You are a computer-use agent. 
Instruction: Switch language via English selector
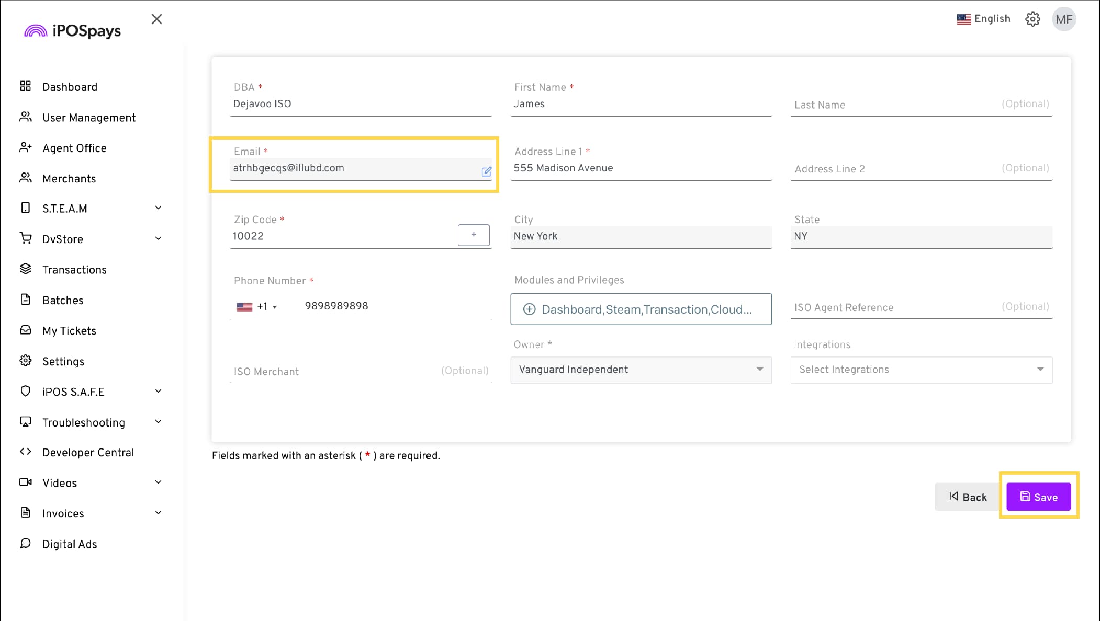[x=984, y=19]
